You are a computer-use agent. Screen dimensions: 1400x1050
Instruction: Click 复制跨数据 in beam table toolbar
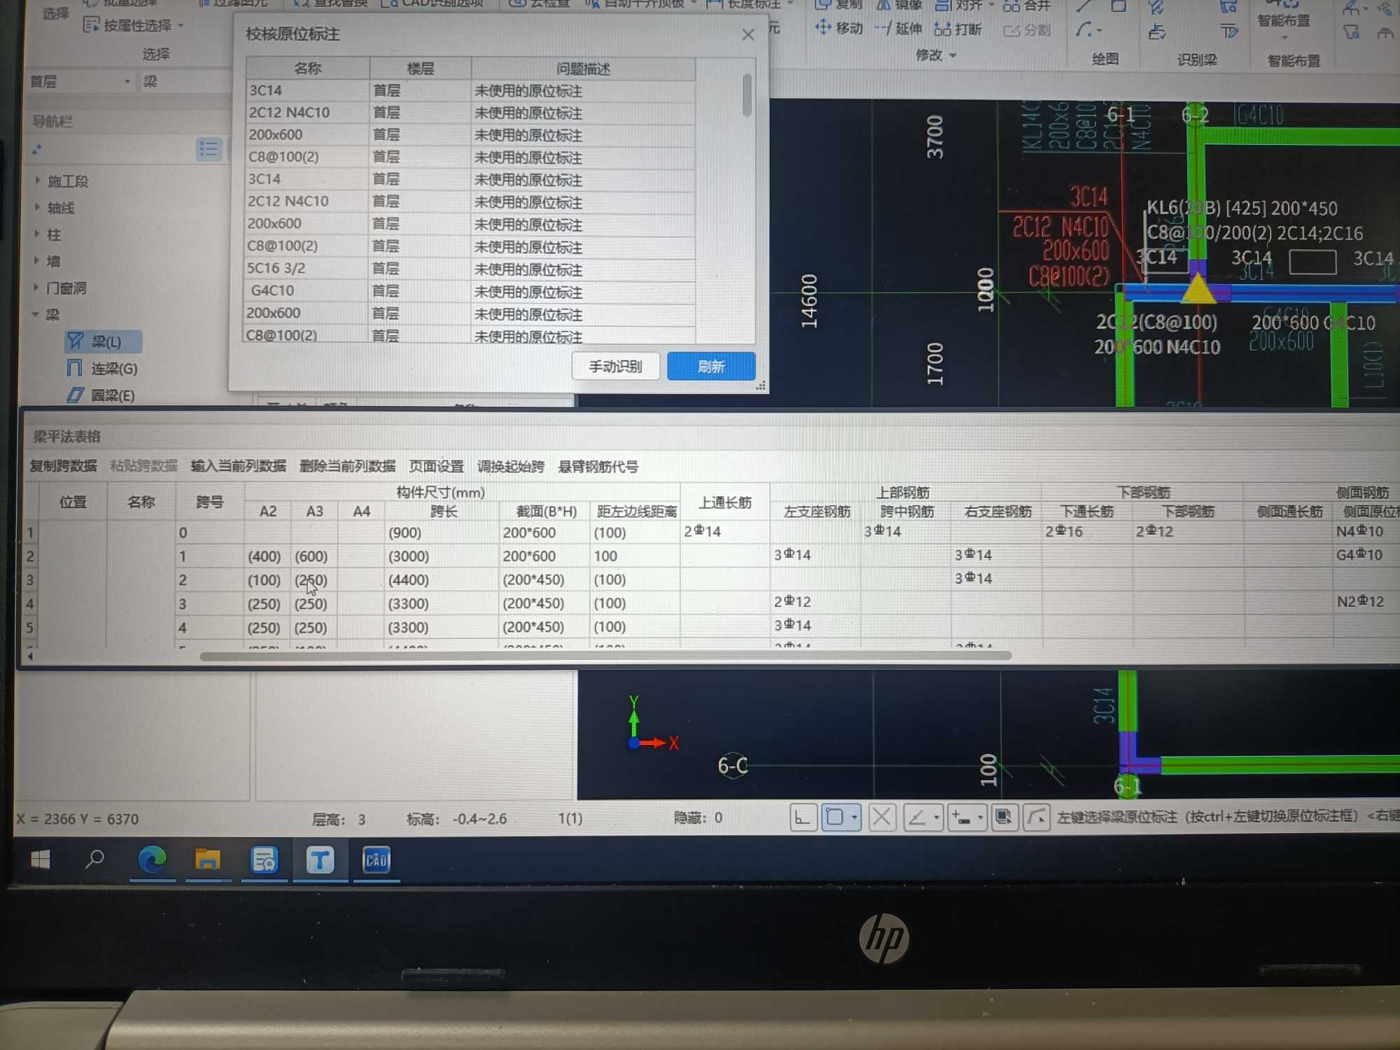point(63,465)
